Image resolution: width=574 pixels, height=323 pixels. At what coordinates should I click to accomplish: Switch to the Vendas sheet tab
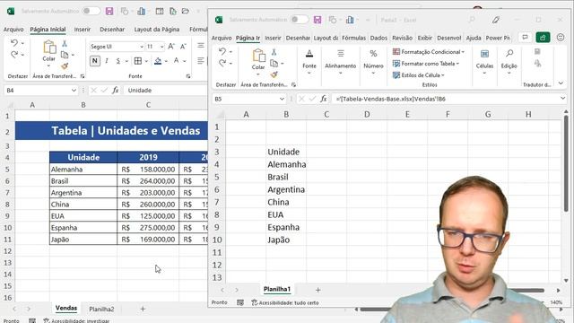pos(66,309)
